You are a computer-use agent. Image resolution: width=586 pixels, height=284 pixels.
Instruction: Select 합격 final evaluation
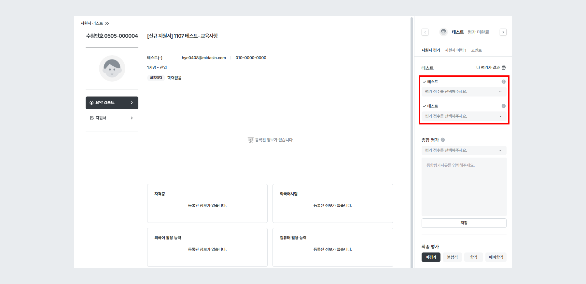click(x=474, y=257)
